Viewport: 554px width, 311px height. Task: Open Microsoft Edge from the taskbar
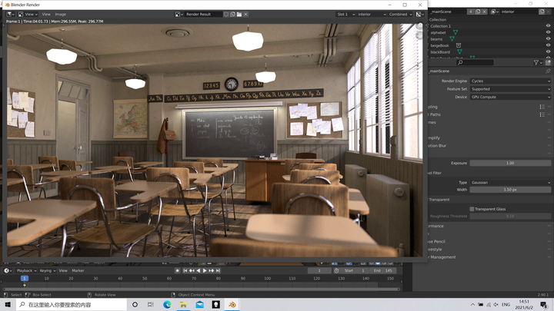tap(167, 305)
